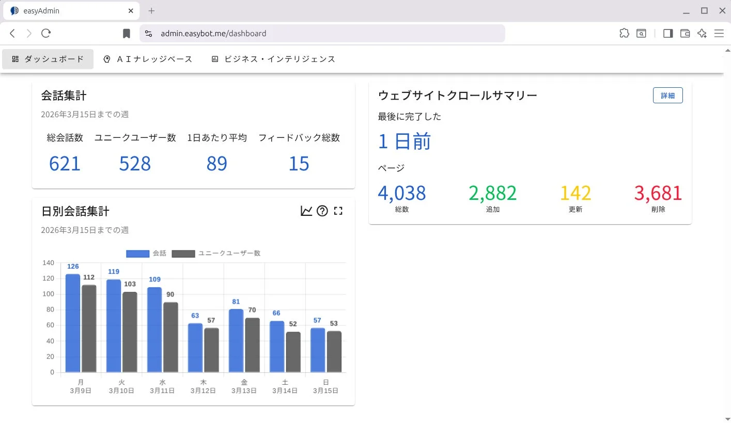Open the browser hamburger menu

point(719,33)
